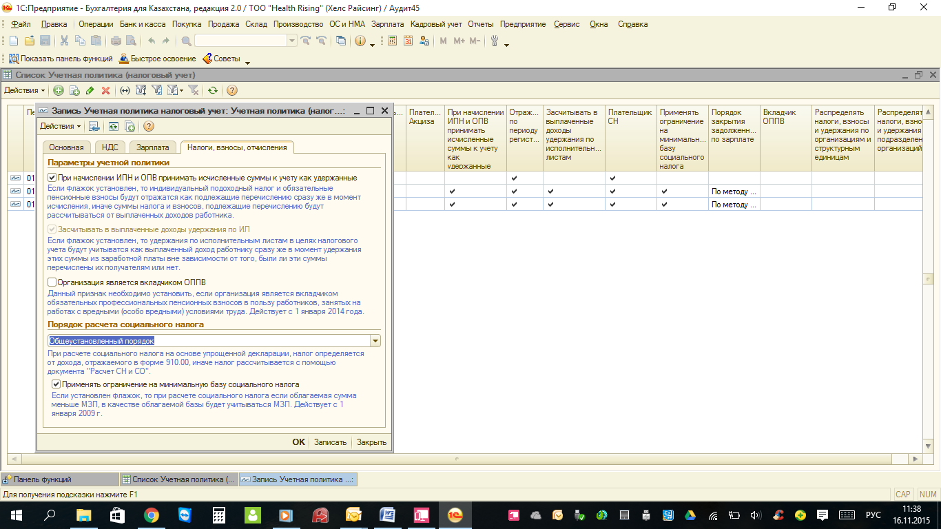
Task: Switch to 'Список Учетная политика' bottom window tab
Action: pos(178,479)
